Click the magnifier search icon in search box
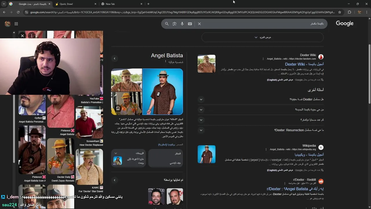Image resolution: width=371 pixels, height=209 pixels. 167,24
